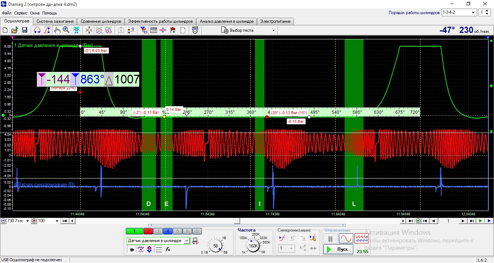This screenshot has height=263, width=494.
Task: Play forward with the blue arrow button
Action: (x=489, y=221)
